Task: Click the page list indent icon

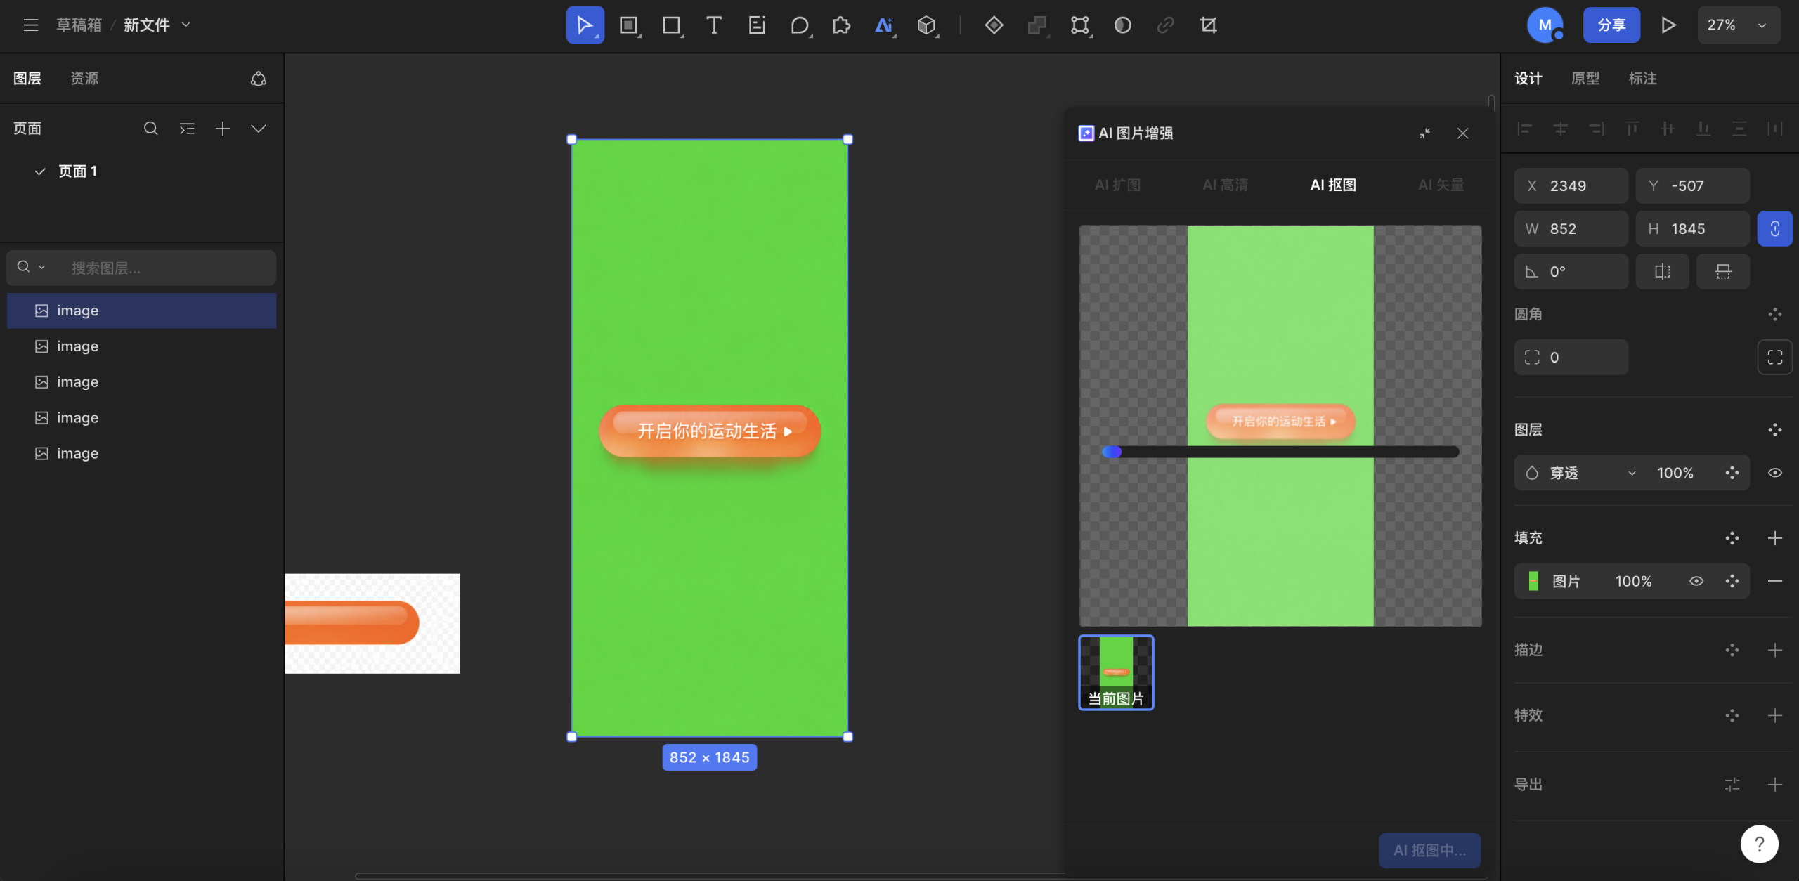Action: tap(187, 129)
